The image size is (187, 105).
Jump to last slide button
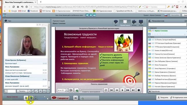(133, 90)
